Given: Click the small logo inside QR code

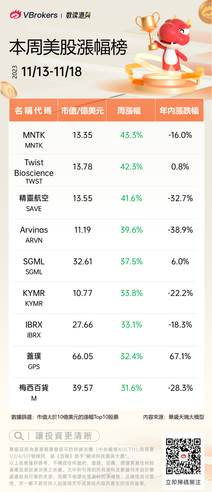Looking at the screenshot, I should pos(183,456).
